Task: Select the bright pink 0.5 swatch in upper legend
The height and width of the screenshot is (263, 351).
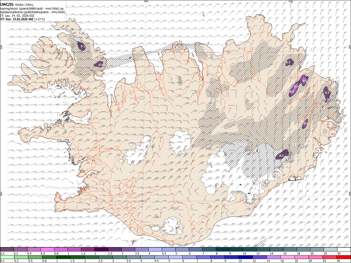Action: 47,250
